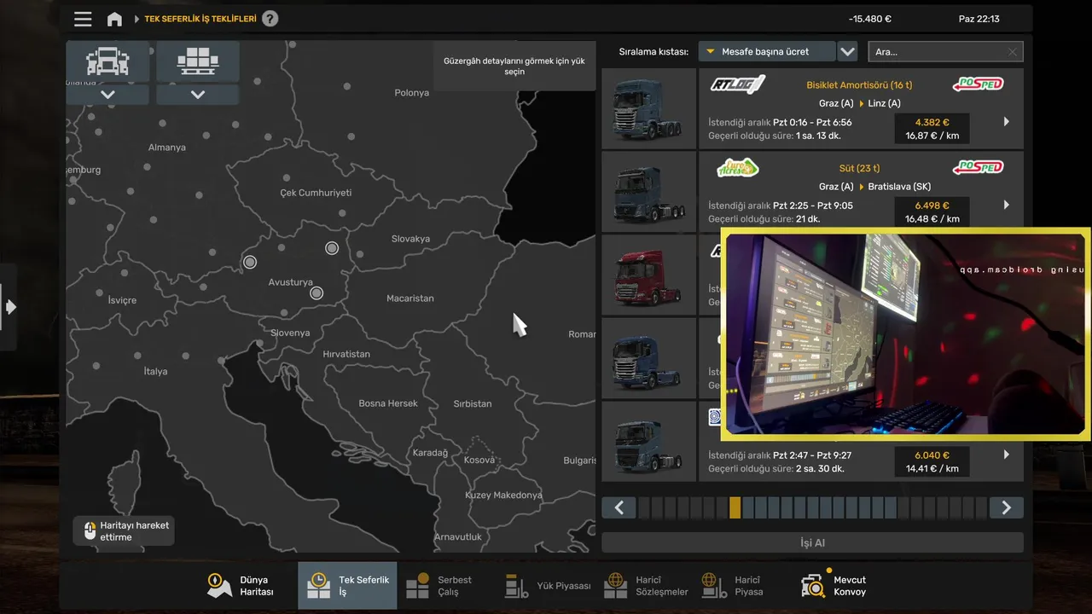
Task: Open the Yük Piyasası tab
Action: [x=546, y=586]
